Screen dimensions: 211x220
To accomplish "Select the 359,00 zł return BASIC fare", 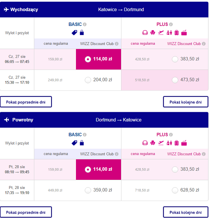I will (x=88, y=191).
